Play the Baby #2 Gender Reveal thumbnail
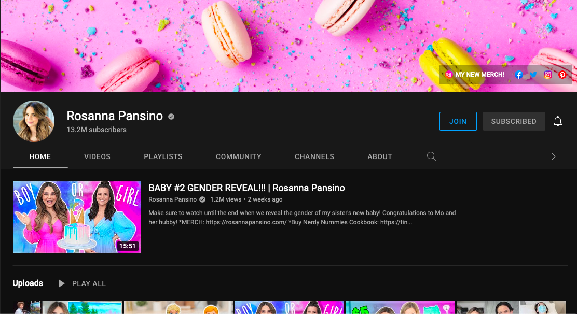The height and width of the screenshot is (314, 577). (x=77, y=217)
